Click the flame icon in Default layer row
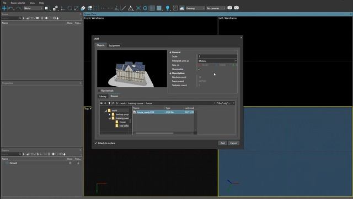This screenshot has height=199, width=353. click(78, 163)
